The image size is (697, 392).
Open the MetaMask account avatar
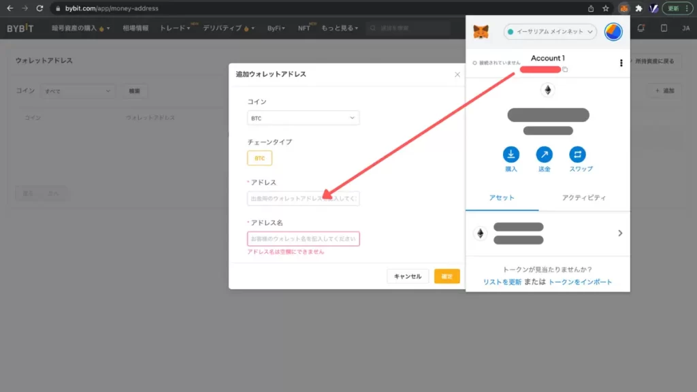613,31
